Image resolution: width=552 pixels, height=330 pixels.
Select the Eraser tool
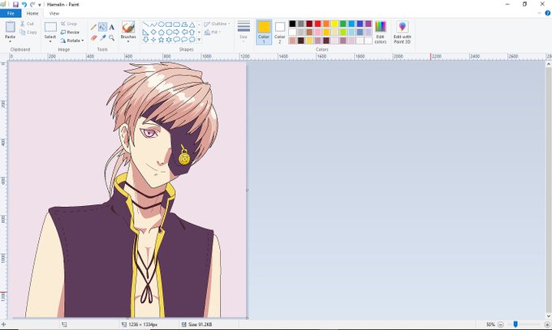click(93, 37)
